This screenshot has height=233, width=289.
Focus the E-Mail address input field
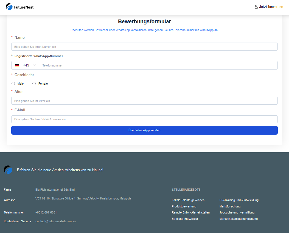(x=144, y=119)
